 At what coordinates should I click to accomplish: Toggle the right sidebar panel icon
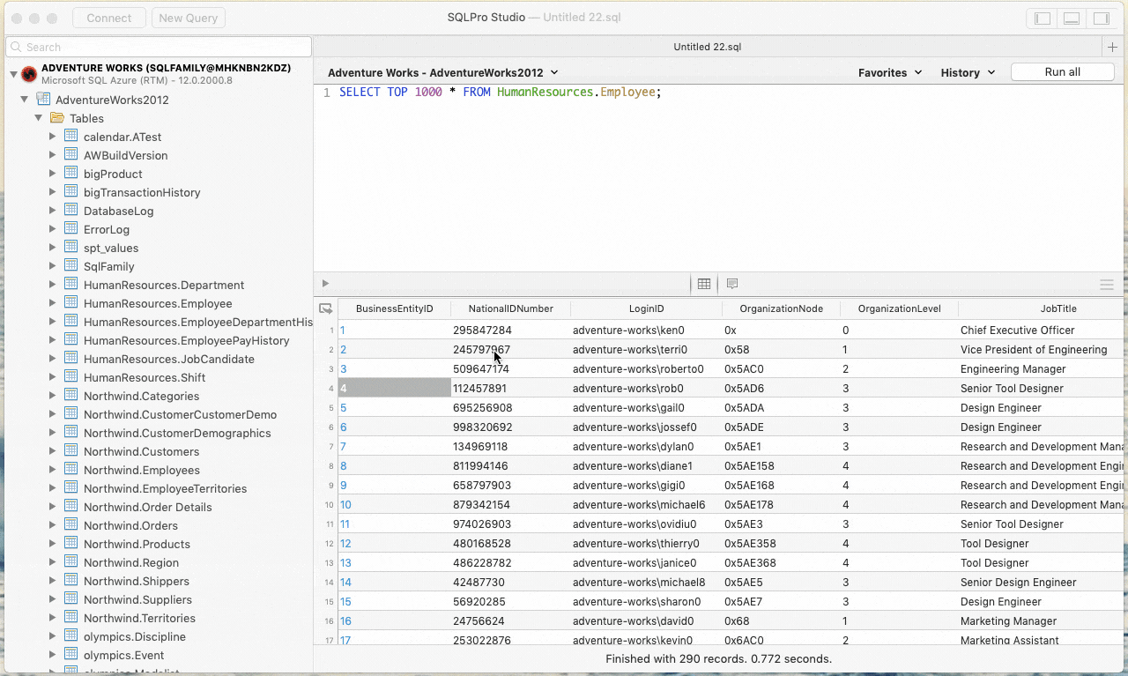coord(1101,18)
